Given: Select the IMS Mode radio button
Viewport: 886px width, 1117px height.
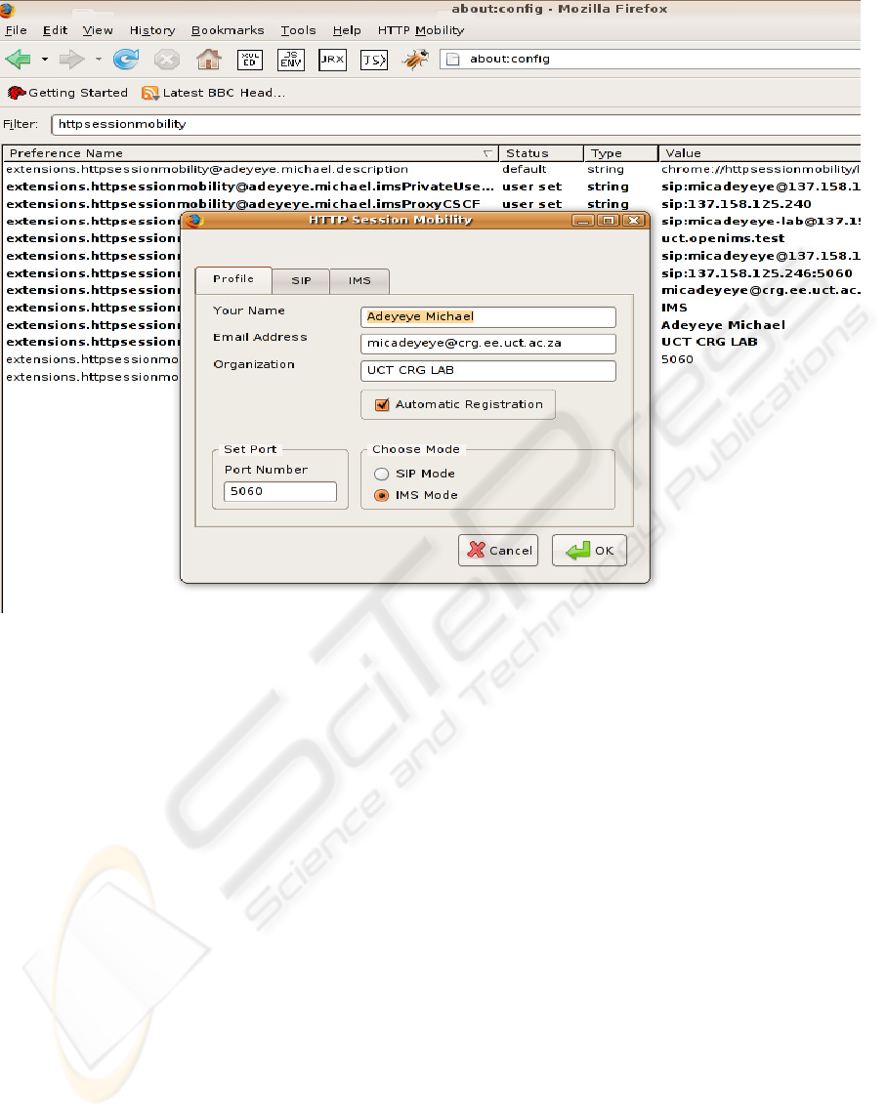Looking at the screenshot, I should pos(382,495).
